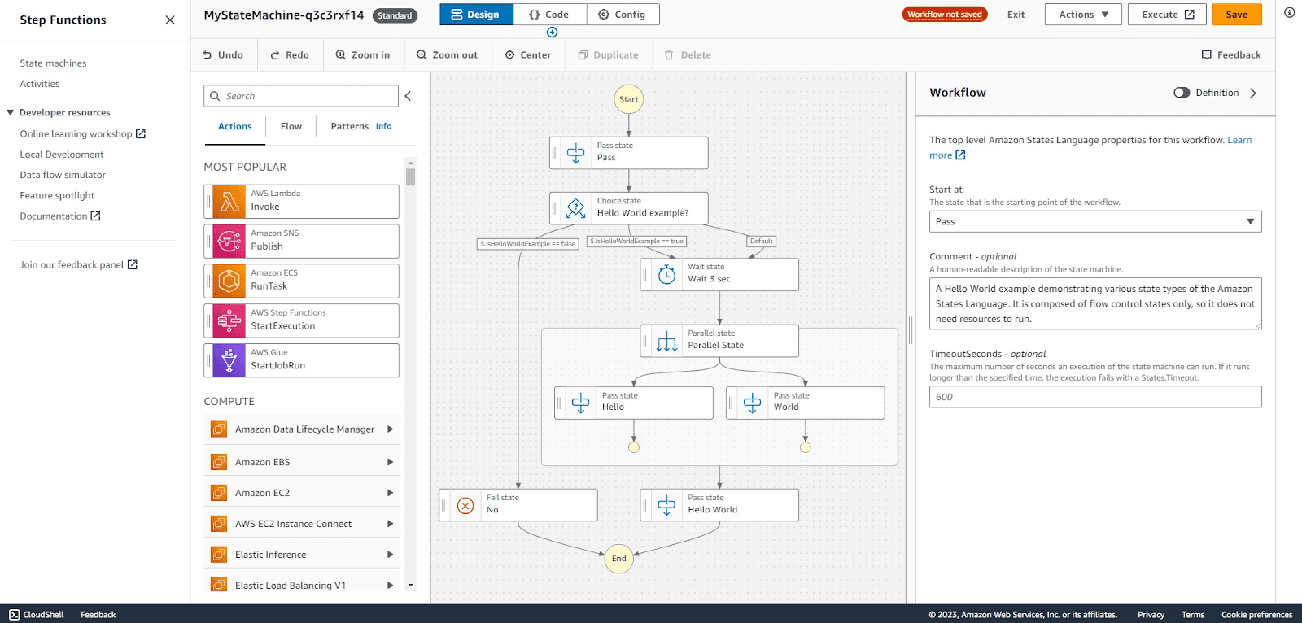Select the Patterns tab
Viewport: 1302px width, 623px height.
pos(349,126)
